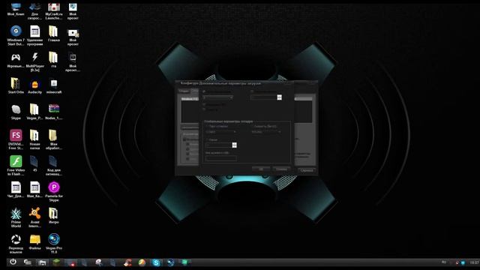Image resolution: width=480 pixels, height=270 pixels.
Task: Confirm boot options with OK button
Action: [261, 169]
